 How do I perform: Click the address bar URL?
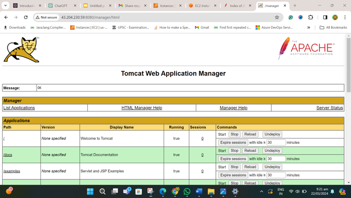(x=90, y=17)
